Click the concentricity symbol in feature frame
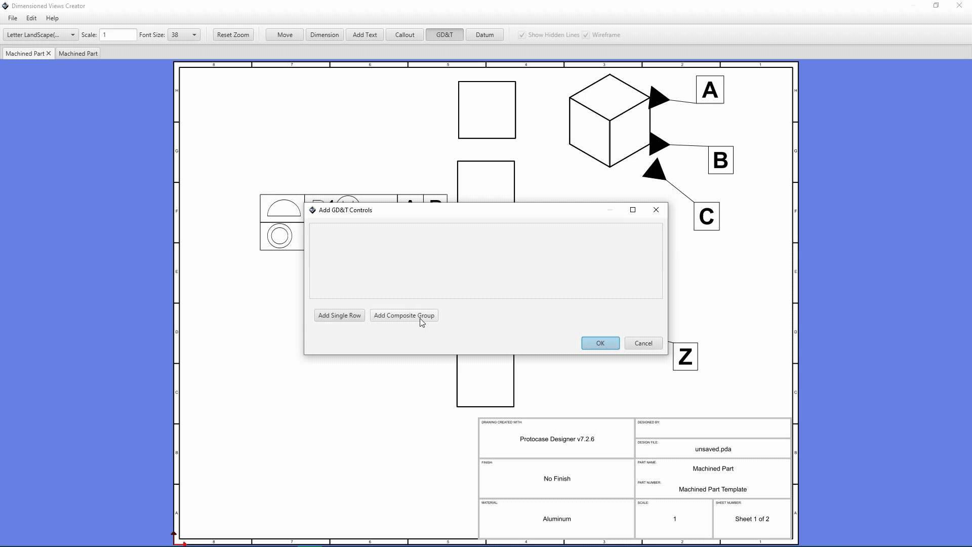The width and height of the screenshot is (972, 547). click(279, 236)
